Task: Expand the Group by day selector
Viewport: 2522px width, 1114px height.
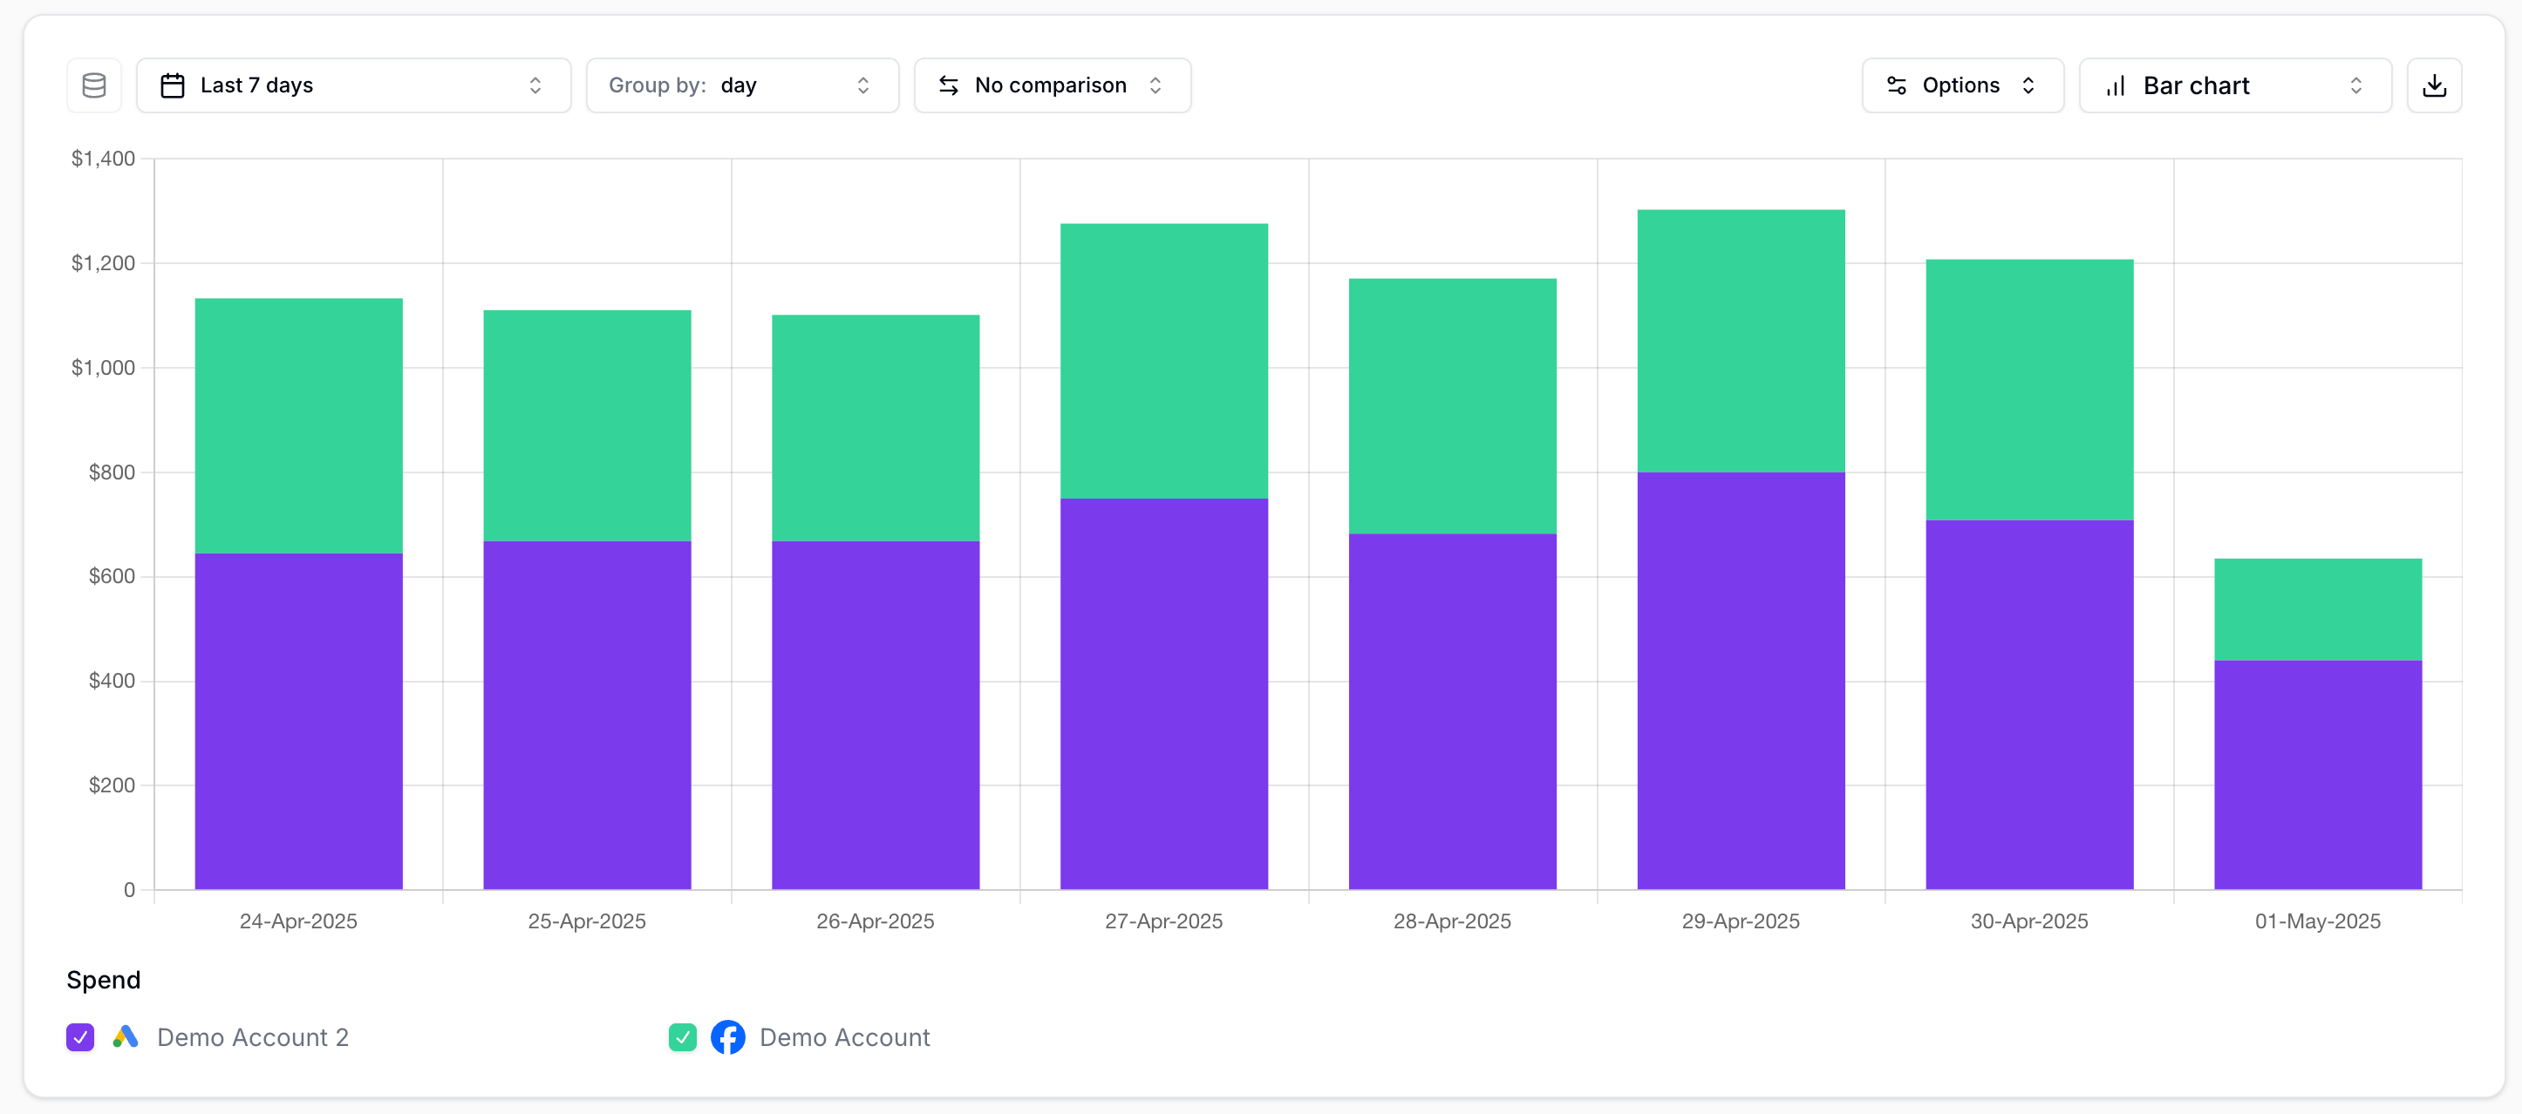Action: 742,85
